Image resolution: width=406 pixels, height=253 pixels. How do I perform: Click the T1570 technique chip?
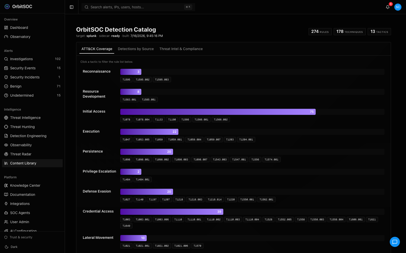pyautogui.click(x=197, y=246)
